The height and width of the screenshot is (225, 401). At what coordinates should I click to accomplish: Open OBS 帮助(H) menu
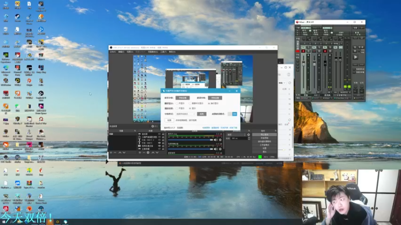[172, 52]
